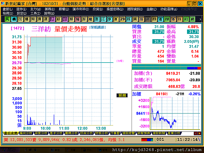The height and width of the screenshot is (153, 204).
Task: Click the cyan 江 toolbar icon
Action: [x=103, y=19]
